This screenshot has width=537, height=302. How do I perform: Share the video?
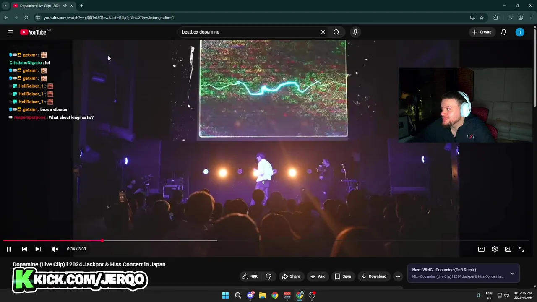point(291,276)
